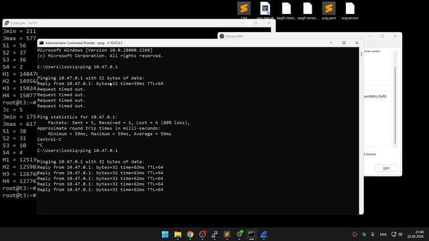Click the PuTTY window title icon

[7, 23]
